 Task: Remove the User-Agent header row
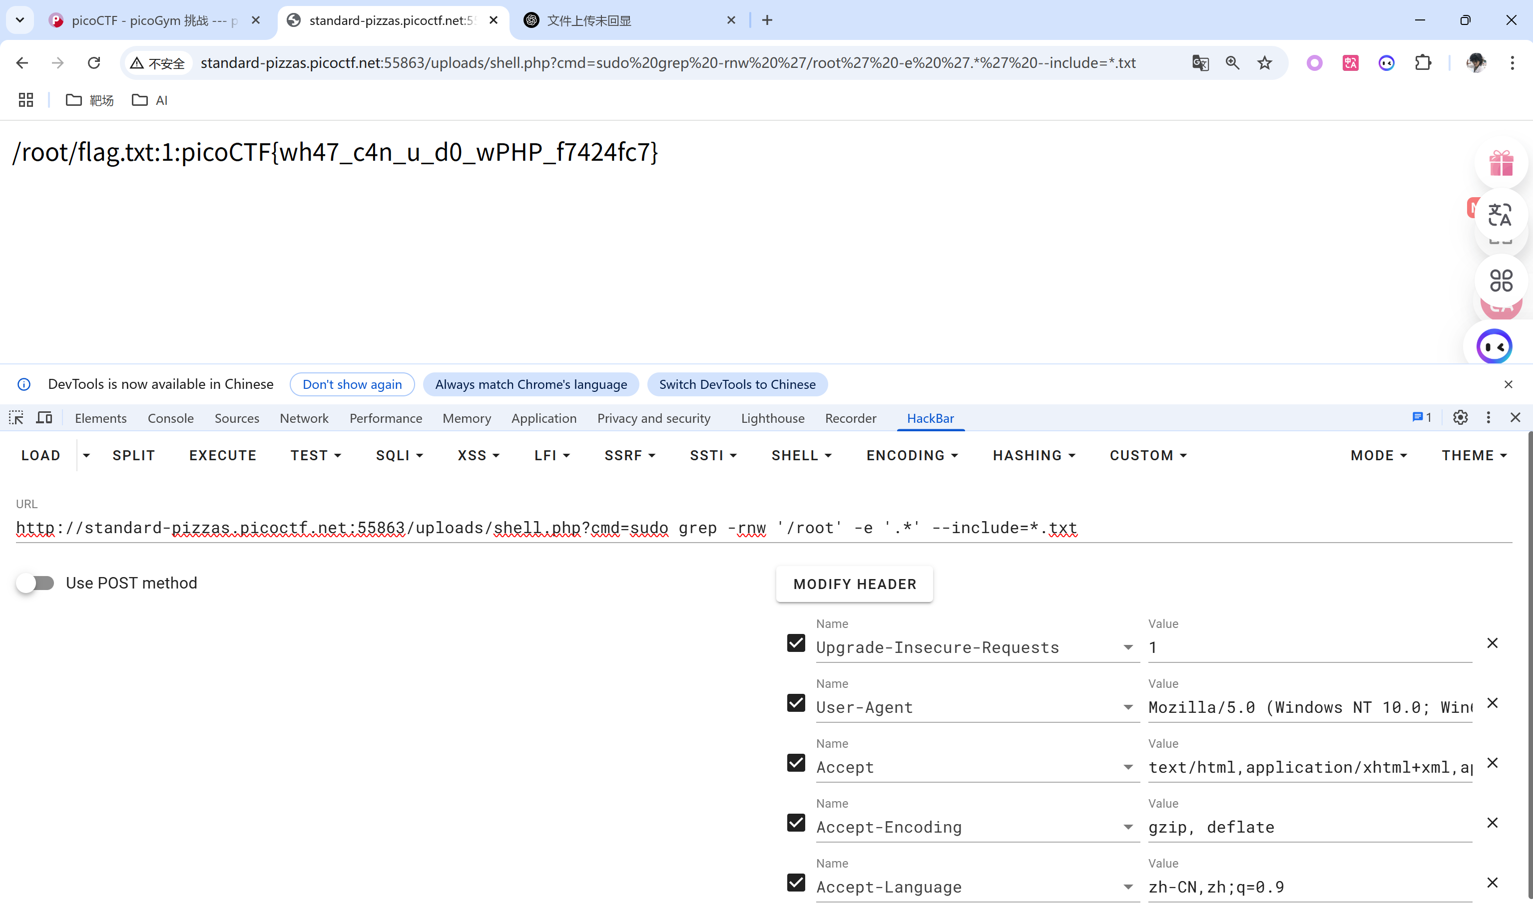point(1492,703)
